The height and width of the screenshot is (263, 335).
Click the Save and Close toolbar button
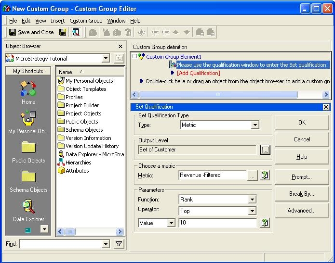tap(31, 32)
